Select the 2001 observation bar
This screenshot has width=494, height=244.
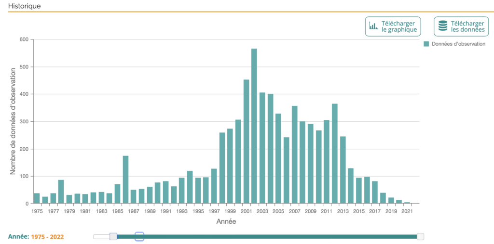point(247,141)
